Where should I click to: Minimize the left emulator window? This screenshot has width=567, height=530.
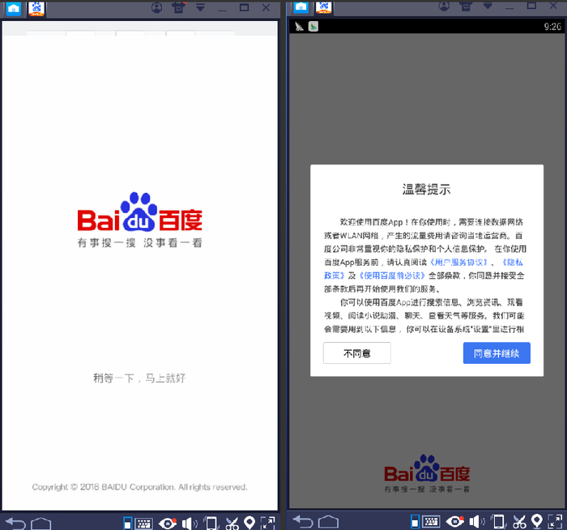click(222, 9)
